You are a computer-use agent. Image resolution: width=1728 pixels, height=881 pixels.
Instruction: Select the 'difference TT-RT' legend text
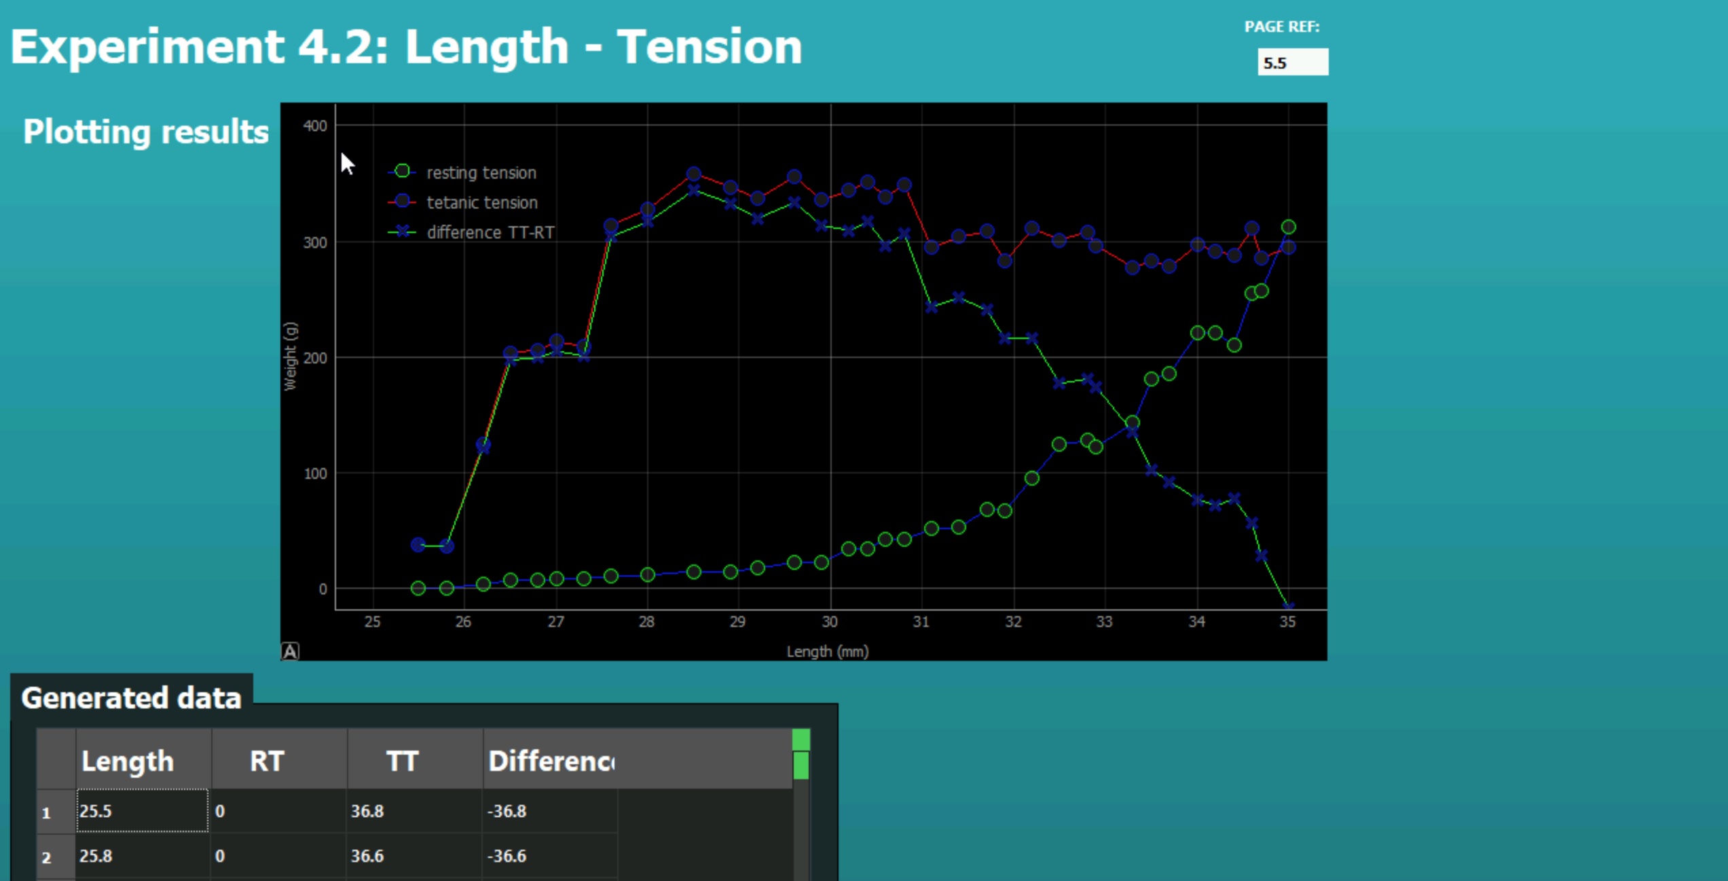pos(490,232)
